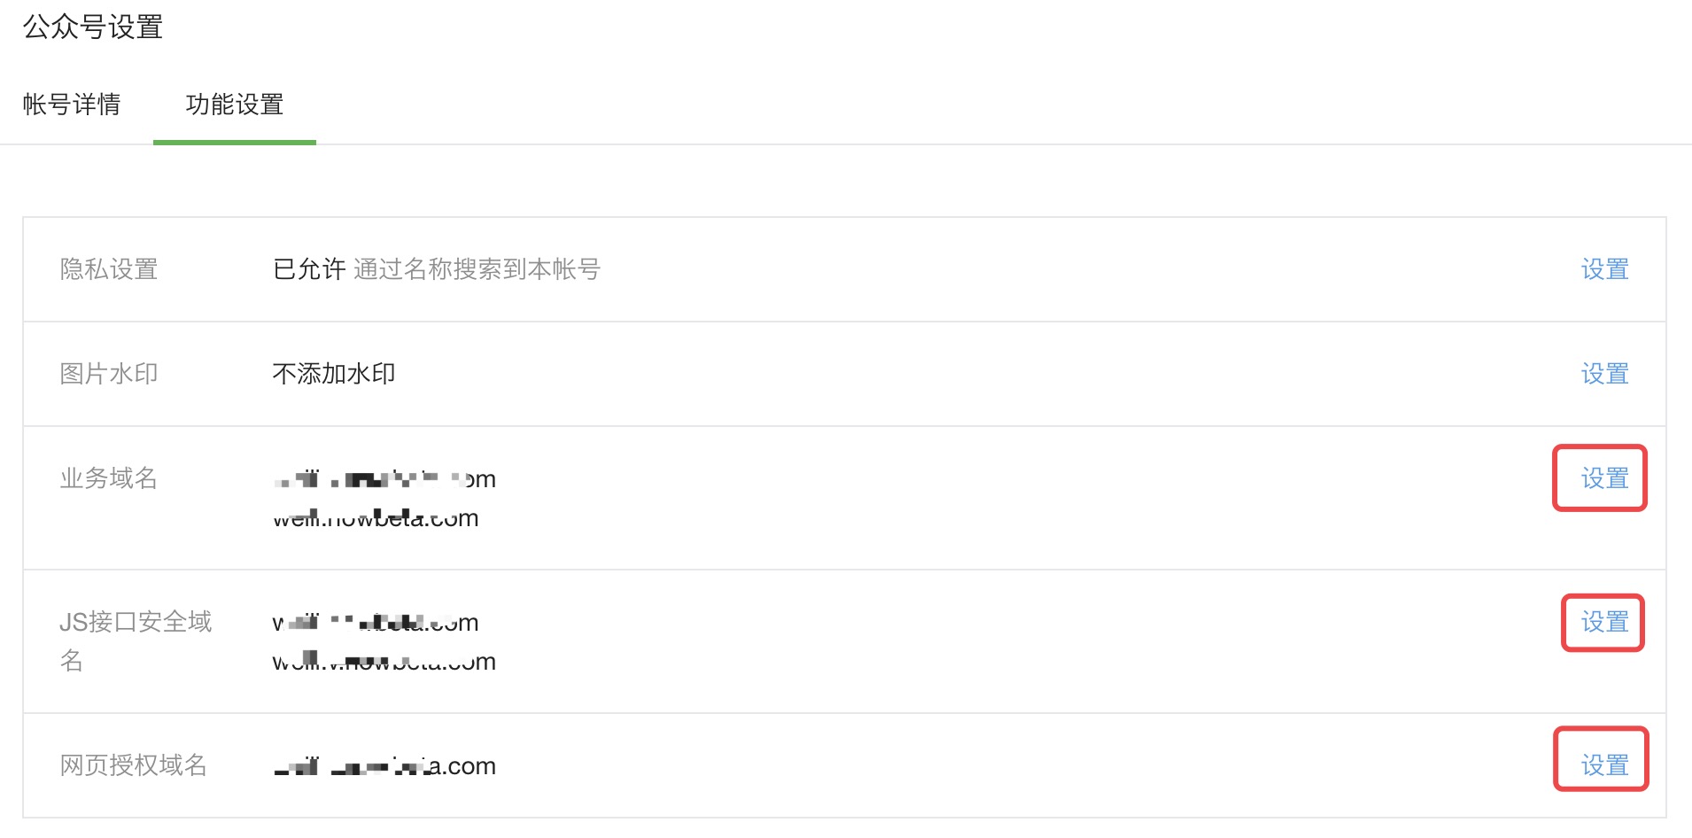Switch to the 帐号详情 tab

click(x=72, y=105)
